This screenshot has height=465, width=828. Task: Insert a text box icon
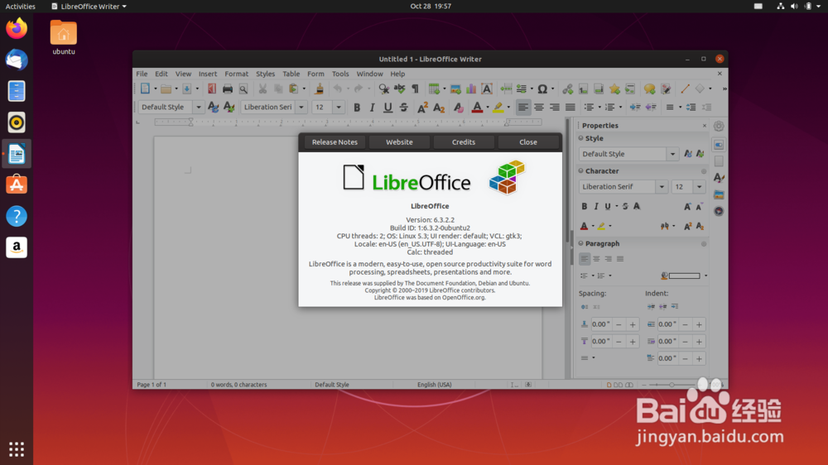(487, 89)
